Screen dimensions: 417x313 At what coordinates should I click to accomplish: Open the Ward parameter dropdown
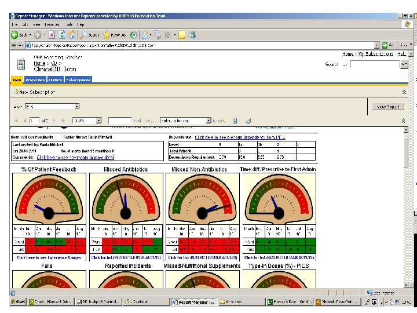coord(76,107)
